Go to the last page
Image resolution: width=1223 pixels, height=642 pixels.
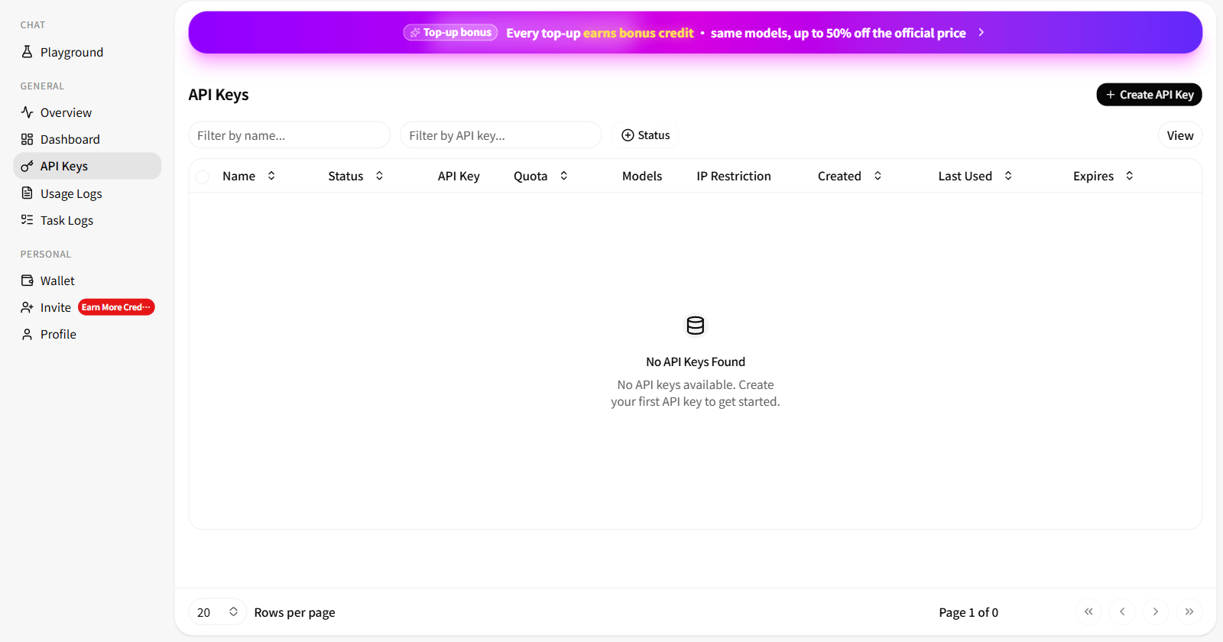1189,611
